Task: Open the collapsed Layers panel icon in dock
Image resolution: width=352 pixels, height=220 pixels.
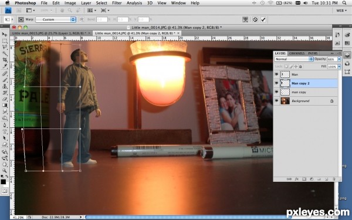Action: coord(347,55)
